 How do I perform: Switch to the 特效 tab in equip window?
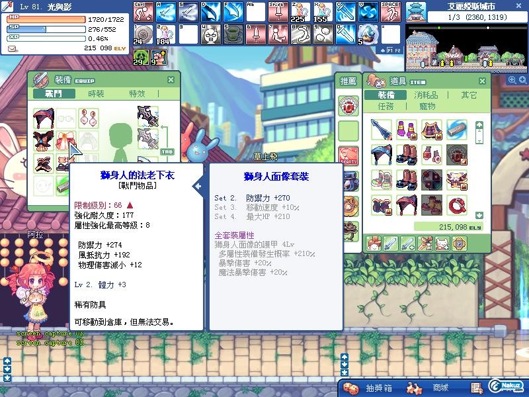point(137,93)
